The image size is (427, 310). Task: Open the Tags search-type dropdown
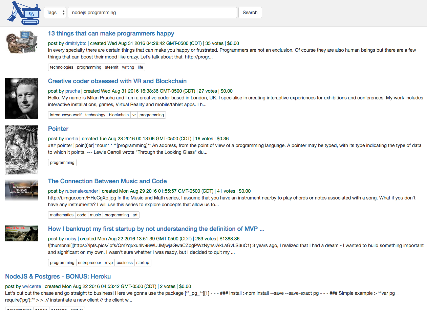(55, 13)
